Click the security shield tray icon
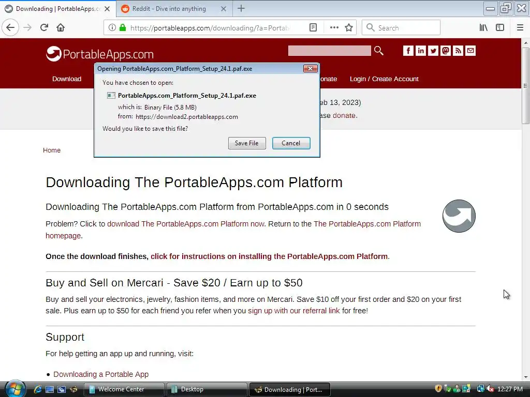 [x=438, y=389]
